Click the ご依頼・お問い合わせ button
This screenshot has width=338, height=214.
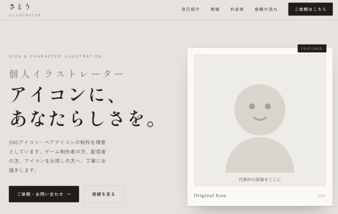pyautogui.click(x=44, y=194)
